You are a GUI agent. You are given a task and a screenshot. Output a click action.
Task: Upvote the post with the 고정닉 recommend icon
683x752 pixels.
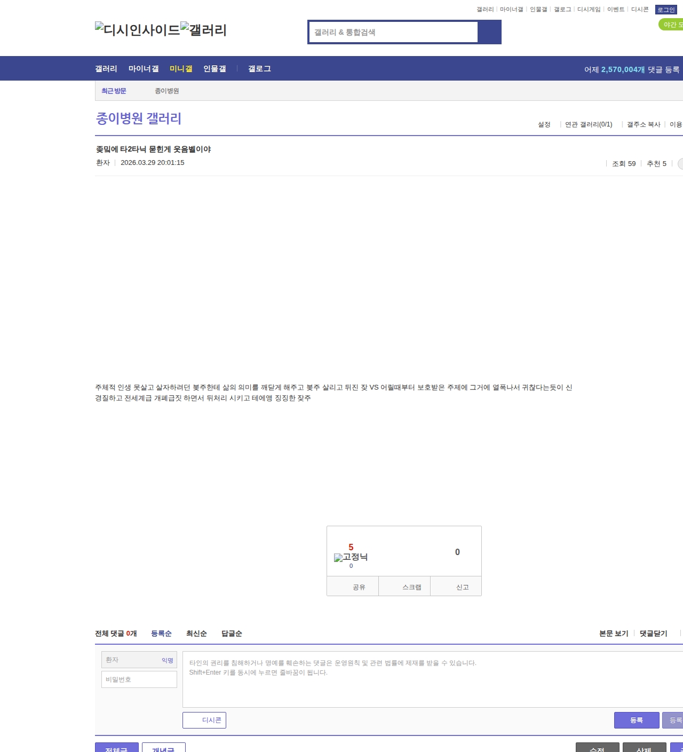click(x=351, y=557)
